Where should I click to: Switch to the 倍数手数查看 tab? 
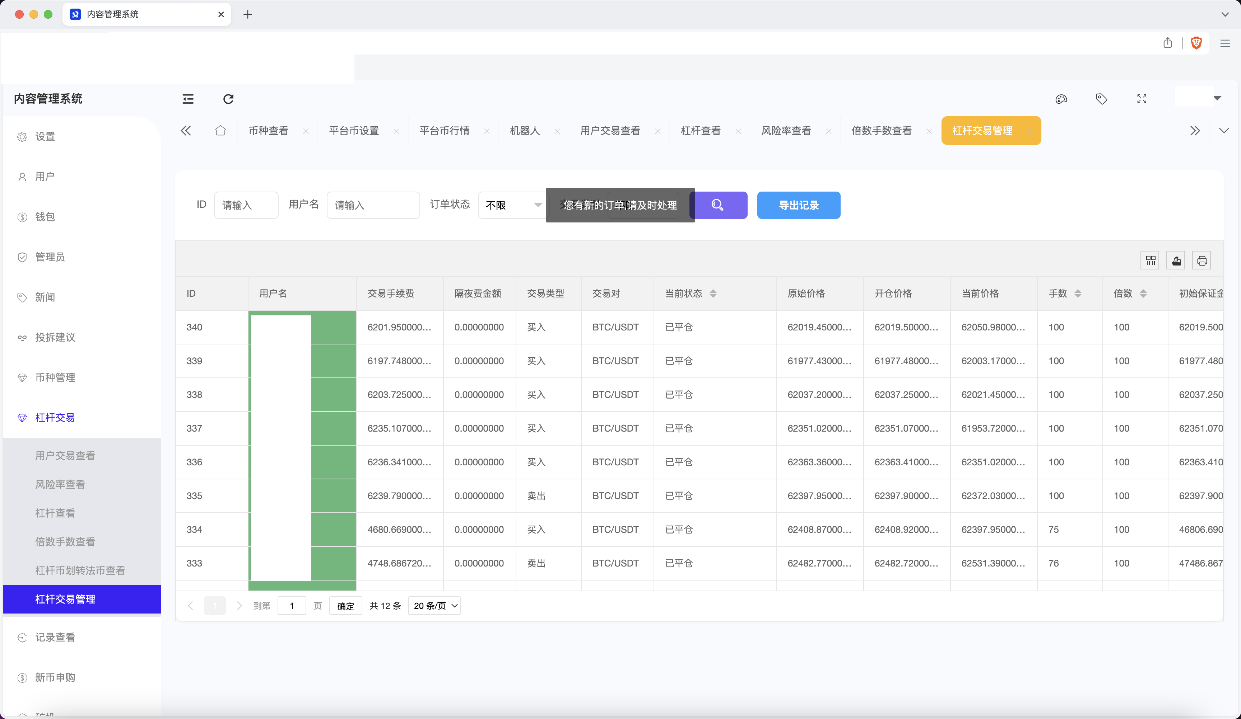(x=882, y=130)
